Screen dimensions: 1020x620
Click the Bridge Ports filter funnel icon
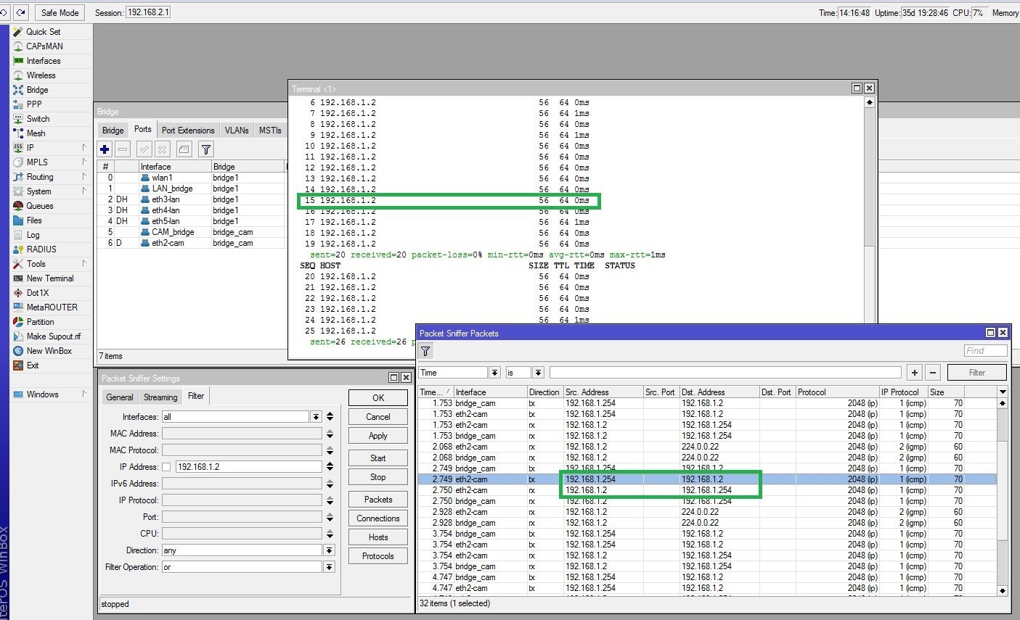pos(206,149)
